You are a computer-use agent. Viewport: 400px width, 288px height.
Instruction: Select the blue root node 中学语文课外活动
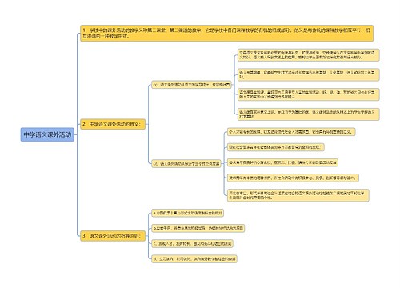[x=47, y=134]
